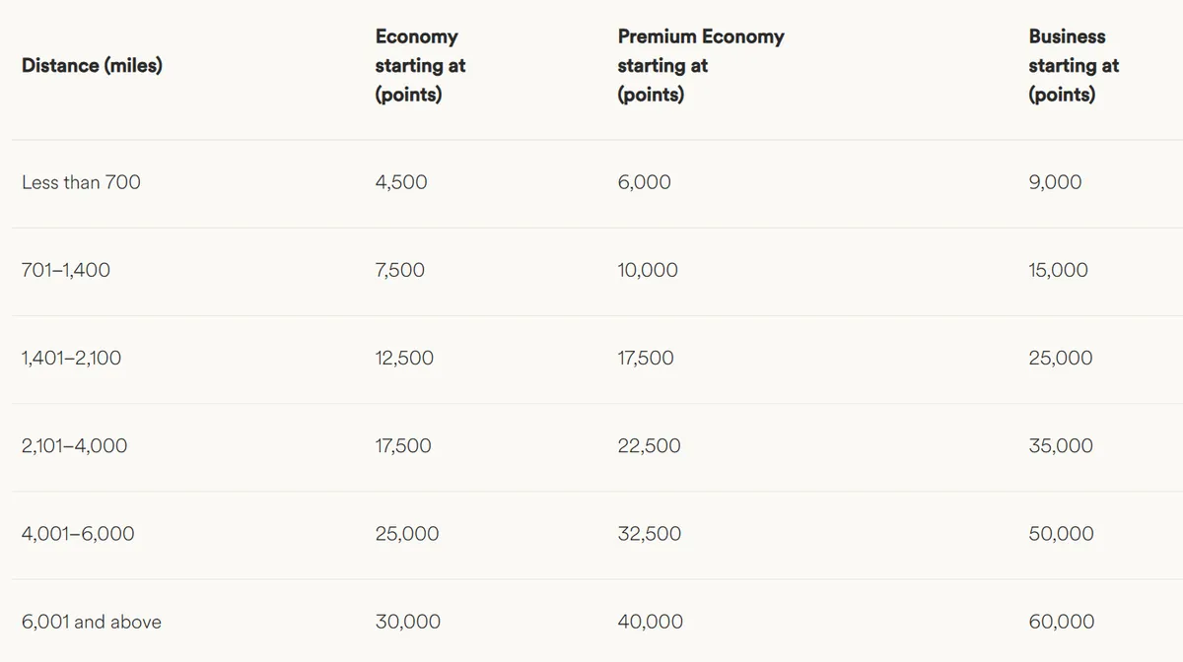Viewport: 1183px width, 662px height.
Task: Select the '6,001 and above' cell
Action: (92, 622)
